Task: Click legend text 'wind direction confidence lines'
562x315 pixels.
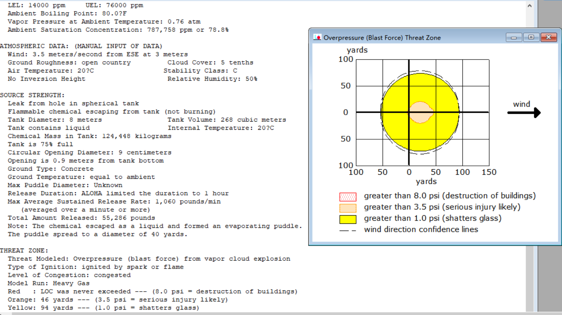Action: click(x=421, y=230)
